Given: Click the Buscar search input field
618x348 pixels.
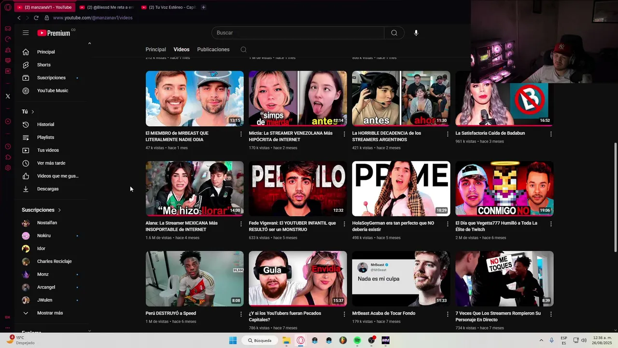Looking at the screenshot, I should [x=298, y=33].
